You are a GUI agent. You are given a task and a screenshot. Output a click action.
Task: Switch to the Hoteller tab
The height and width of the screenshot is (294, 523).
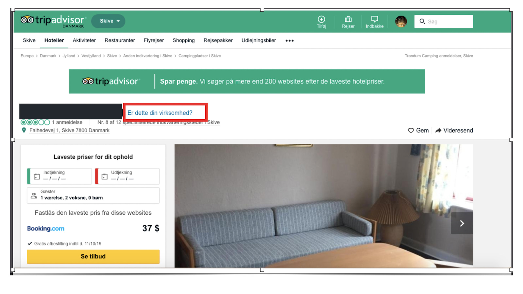coord(54,40)
